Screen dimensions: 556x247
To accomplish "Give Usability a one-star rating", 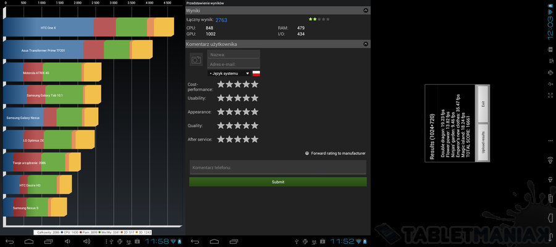I will click(221, 98).
